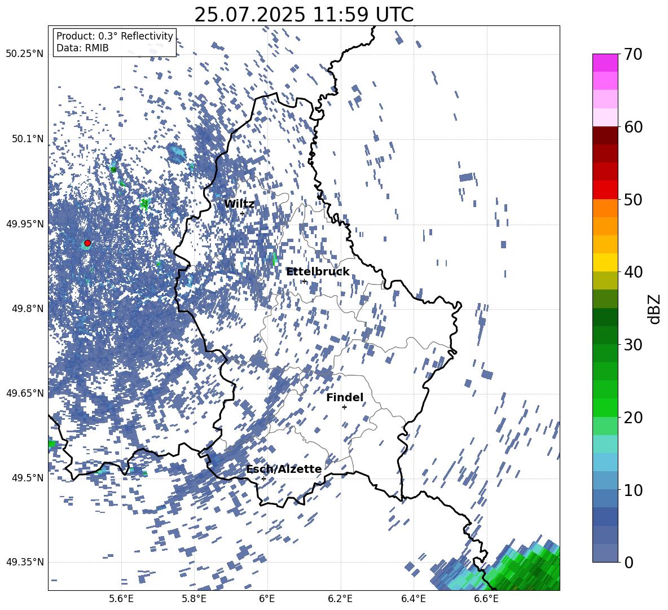Select the Esch/Alzette city label
The height and width of the screenshot is (610, 668).
284,469
